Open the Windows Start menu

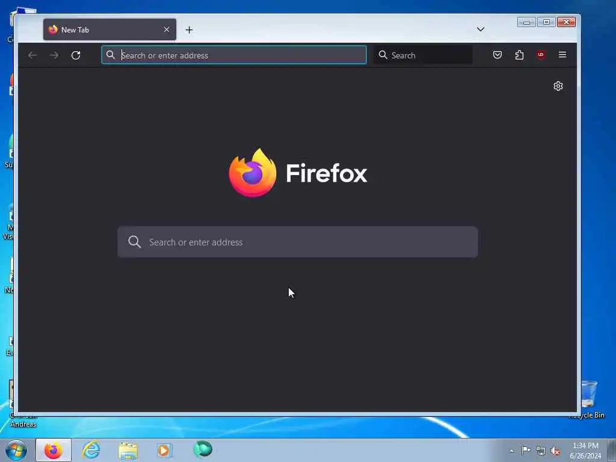(16, 450)
